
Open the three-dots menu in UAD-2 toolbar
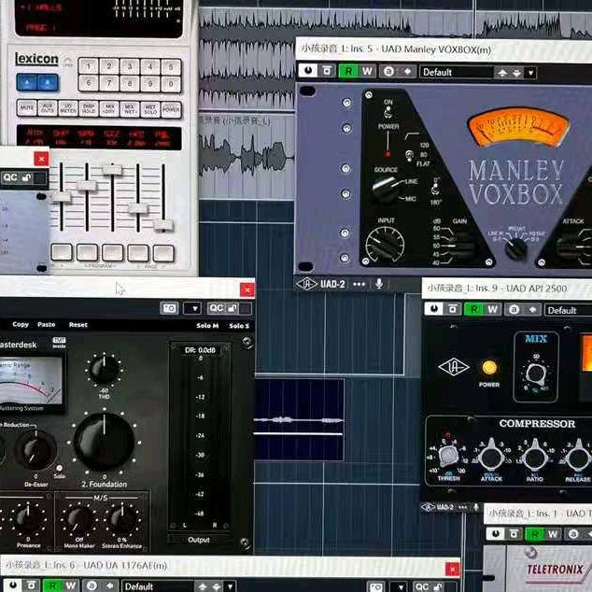click(359, 284)
